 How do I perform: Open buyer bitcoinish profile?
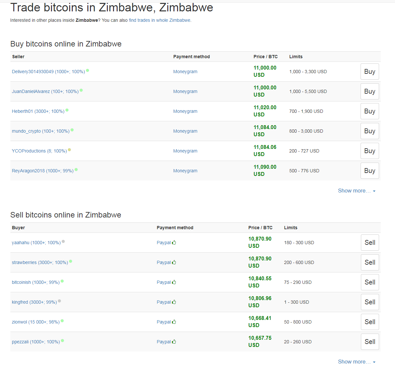tap(36, 282)
